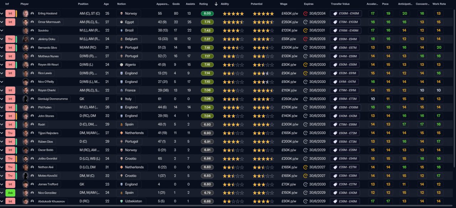Expand the row chevron for James Trafford
This screenshot has width=456, height=208.
coord(2,184)
